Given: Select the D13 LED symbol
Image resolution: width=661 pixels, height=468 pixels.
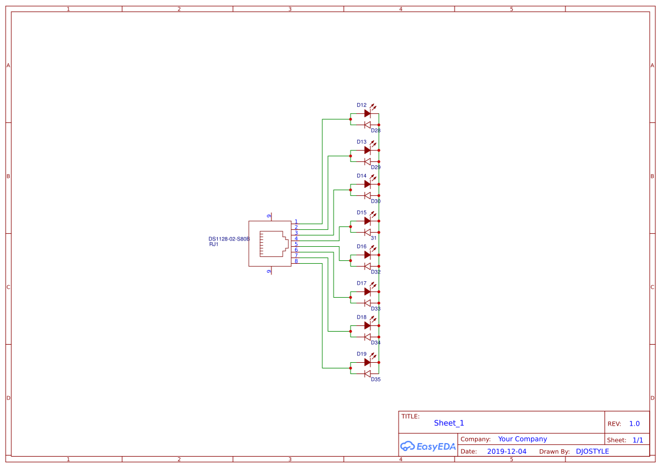Looking at the screenshot, I should [x=368, y=149].
